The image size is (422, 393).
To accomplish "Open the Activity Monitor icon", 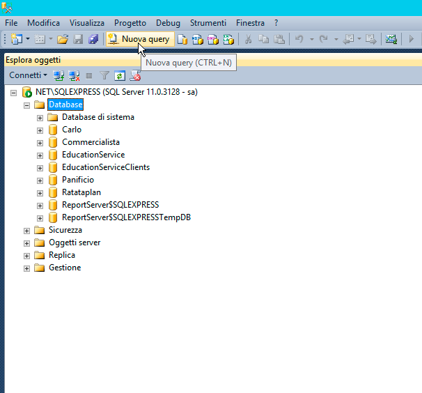I will pyautogui.click(x=391, y=39).
